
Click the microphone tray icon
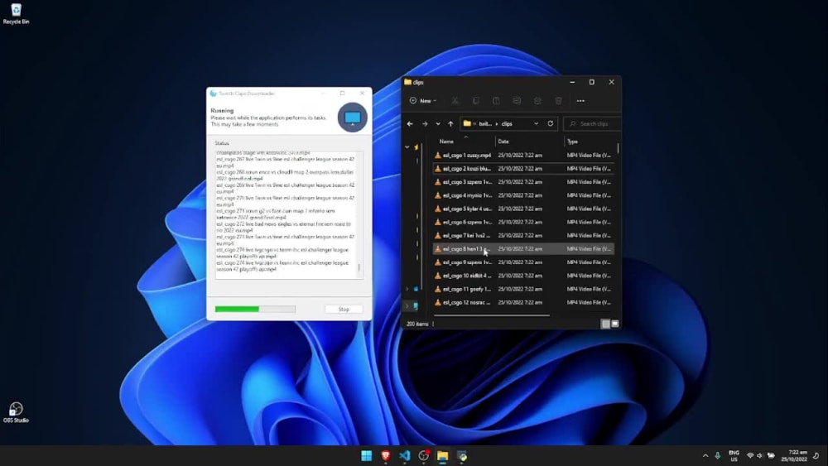point(718,456)
